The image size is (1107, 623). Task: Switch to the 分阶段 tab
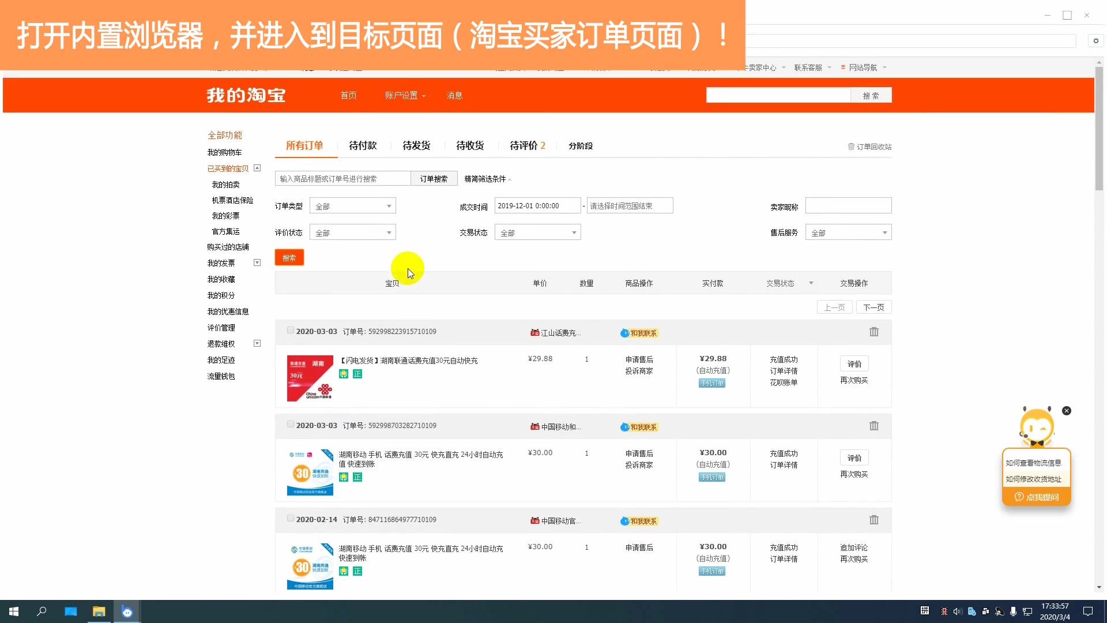click(x=581, y=146)
